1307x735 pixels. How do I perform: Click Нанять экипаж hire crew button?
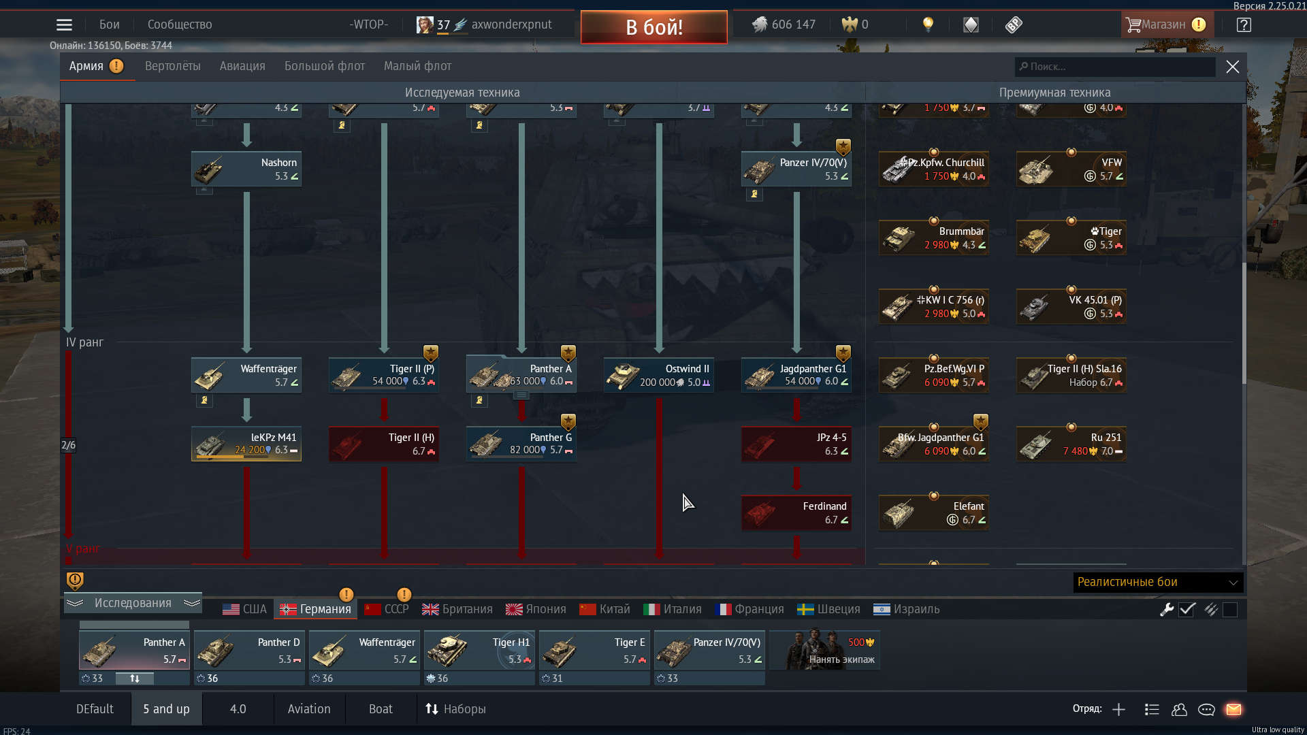tap(825, 651)
